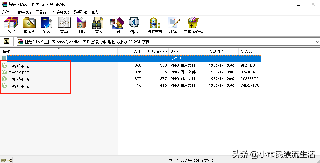
Task: Click CRC32 value 07AA8A…
Action: (250, 72)
